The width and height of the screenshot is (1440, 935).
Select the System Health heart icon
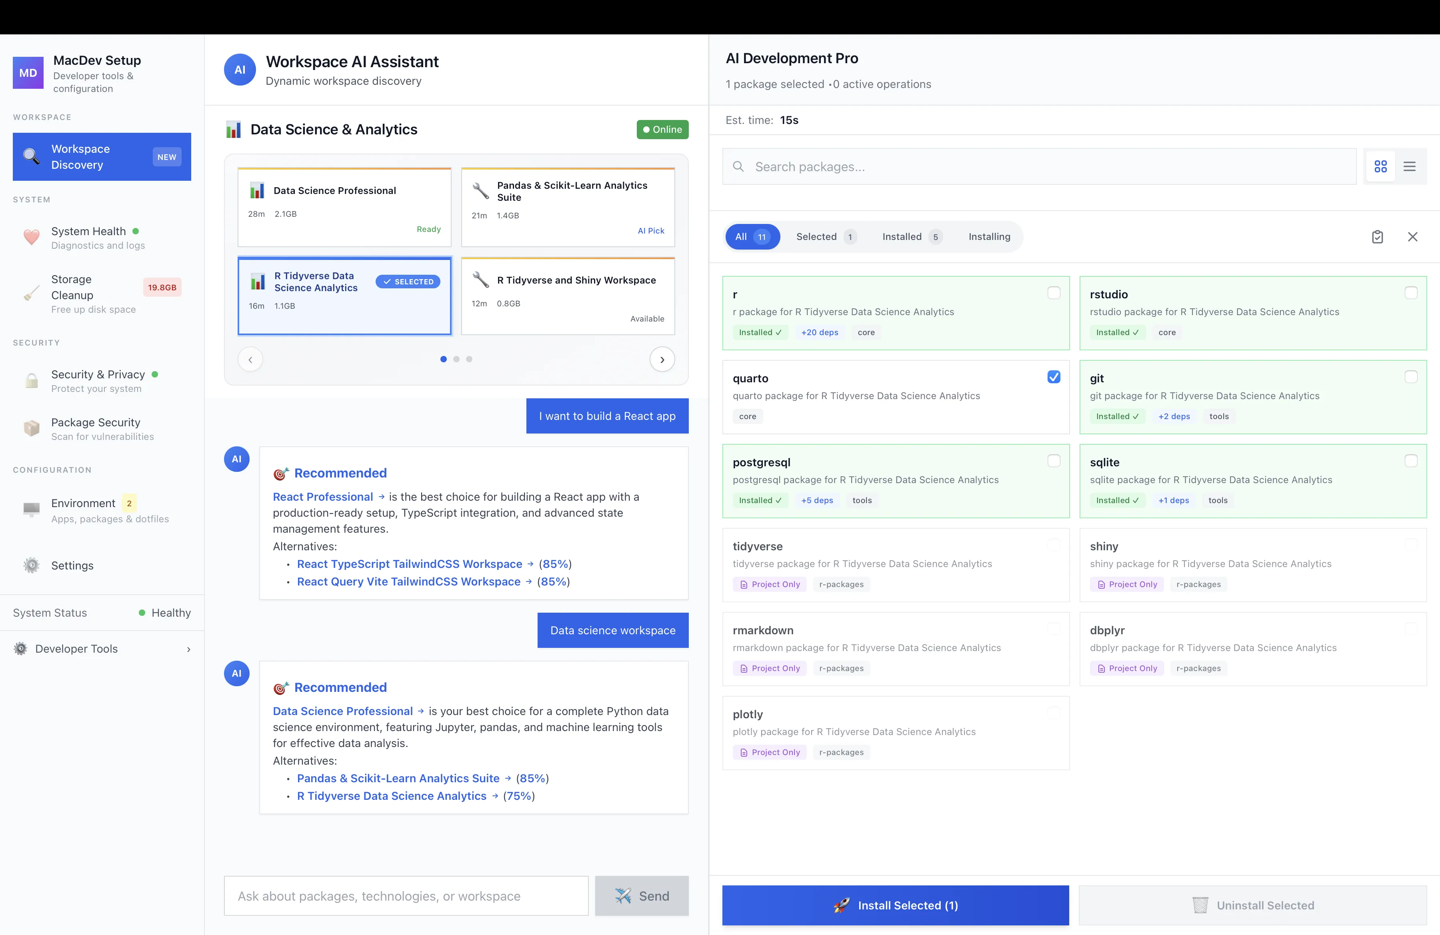(32, 237)
